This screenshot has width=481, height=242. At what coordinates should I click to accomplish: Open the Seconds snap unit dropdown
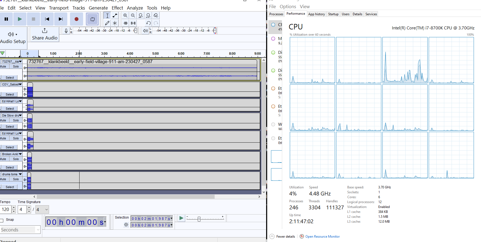tap(20, 230)
